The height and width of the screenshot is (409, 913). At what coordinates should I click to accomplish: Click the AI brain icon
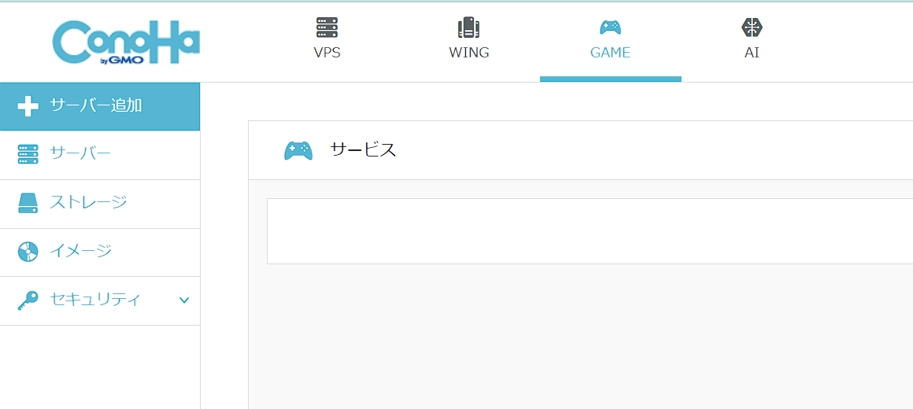coord(752,28)
